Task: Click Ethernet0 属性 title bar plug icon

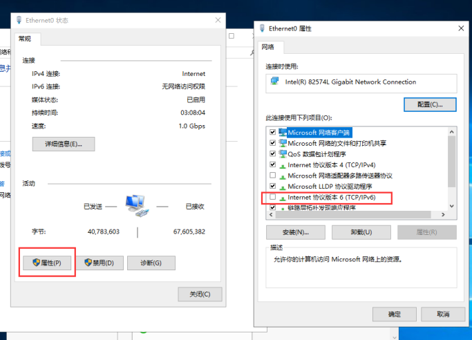Action: point(262,28)
